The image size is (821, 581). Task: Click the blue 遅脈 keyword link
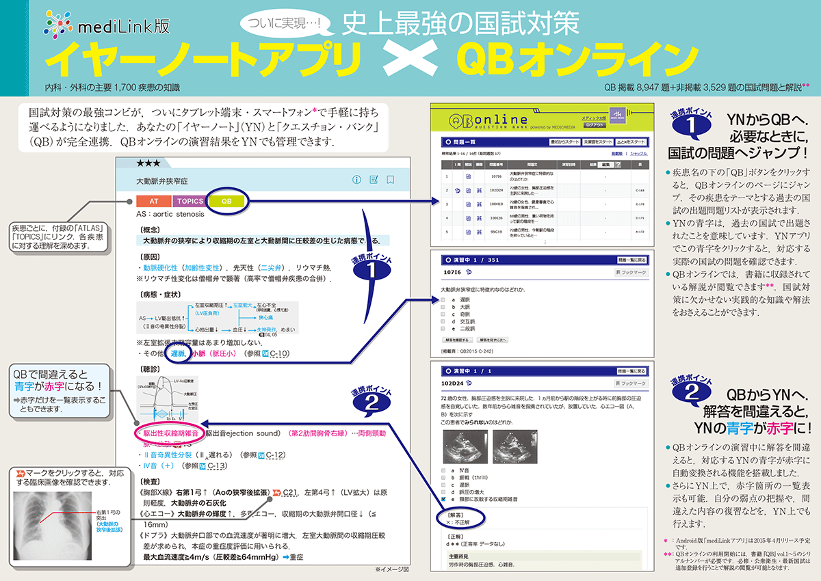coord(178,353)
